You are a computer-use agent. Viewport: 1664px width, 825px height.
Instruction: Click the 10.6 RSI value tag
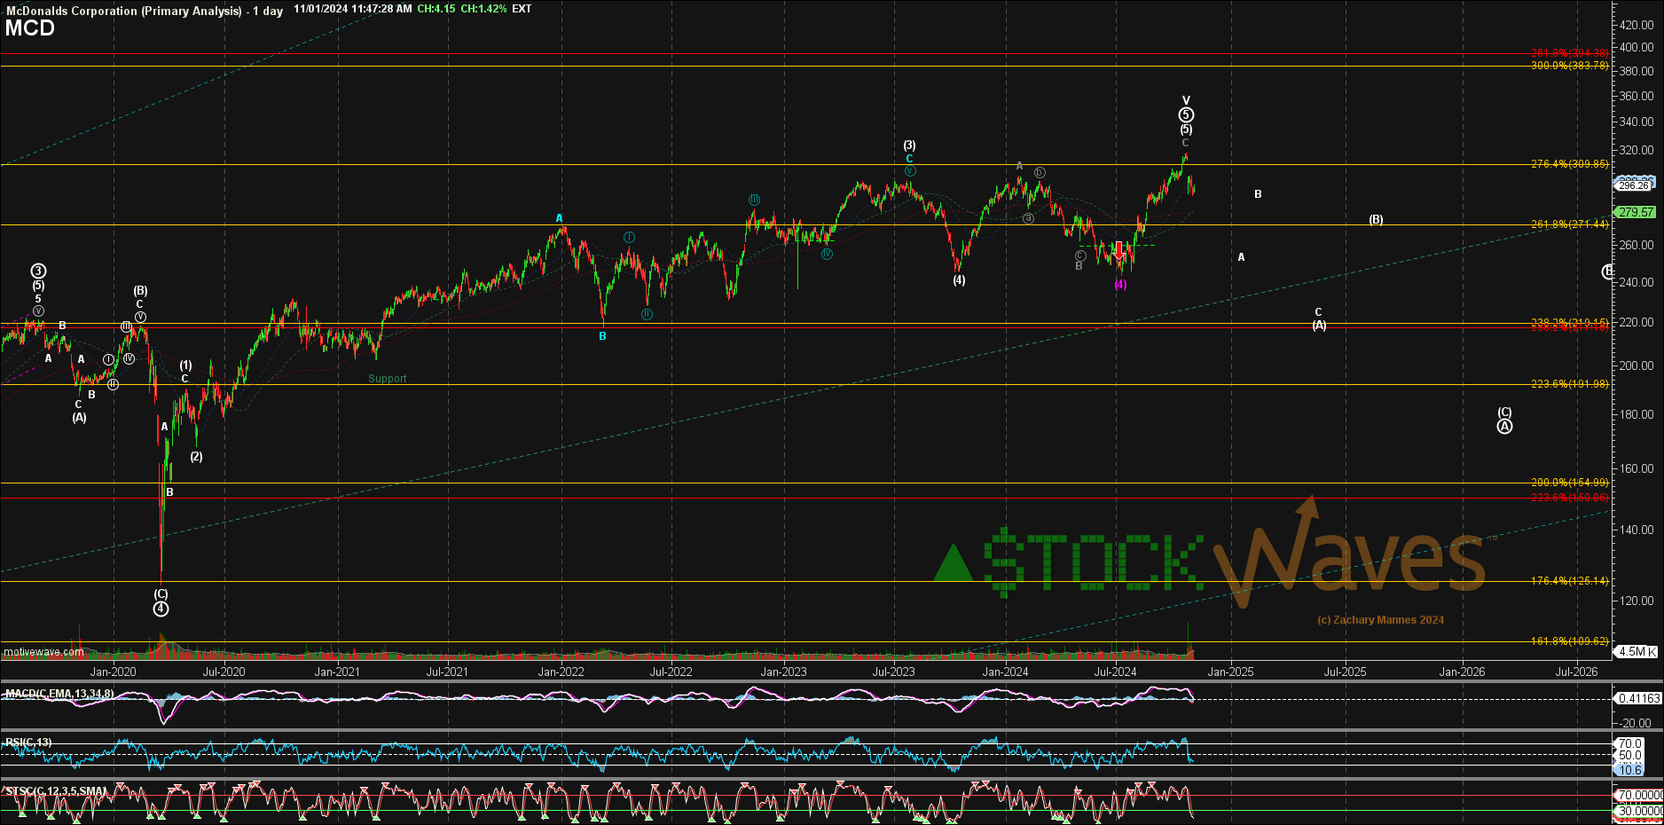(x=1630, y=770)
